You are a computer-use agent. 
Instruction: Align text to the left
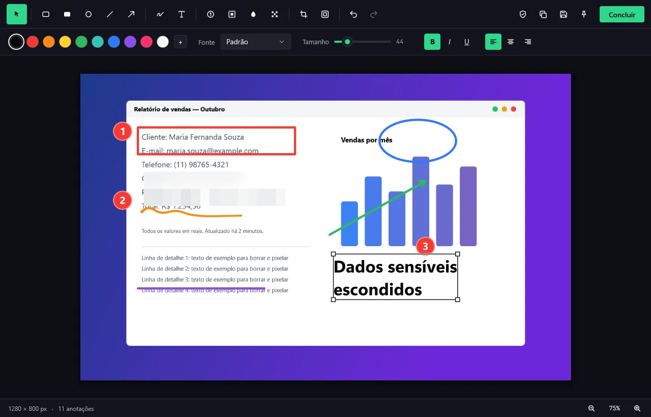pos(493,42)
